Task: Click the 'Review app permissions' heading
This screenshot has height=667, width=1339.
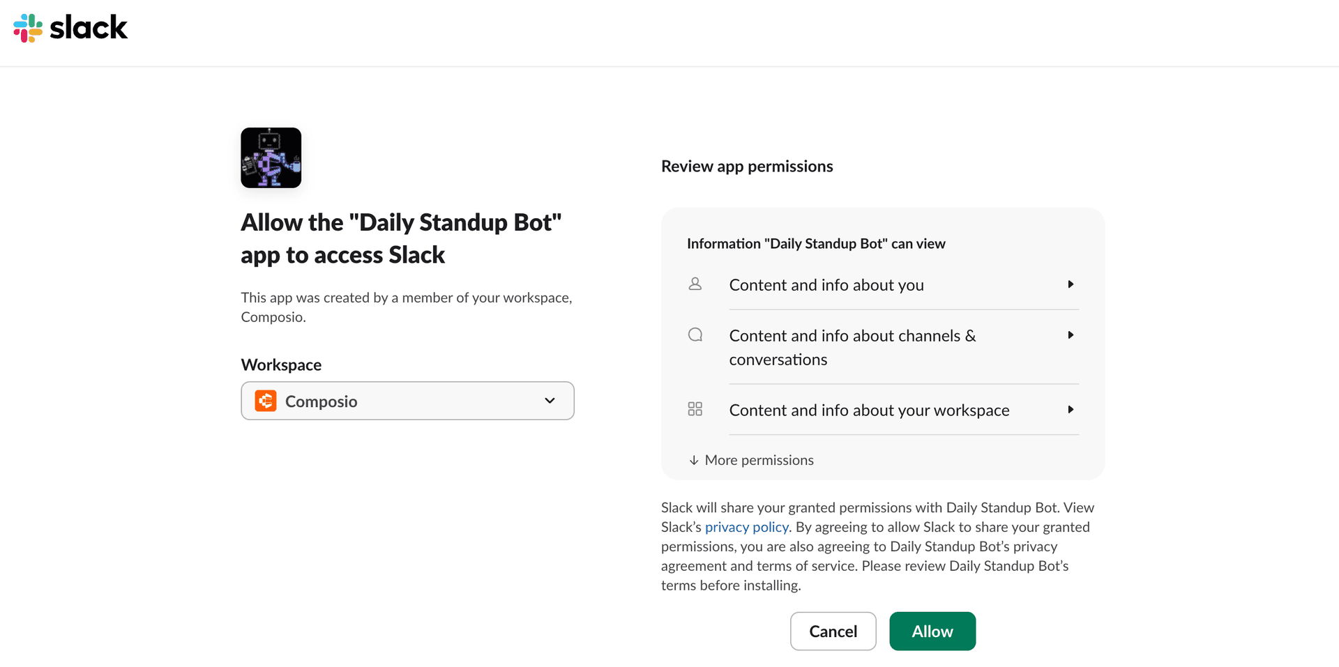Action: click(747, 167)
